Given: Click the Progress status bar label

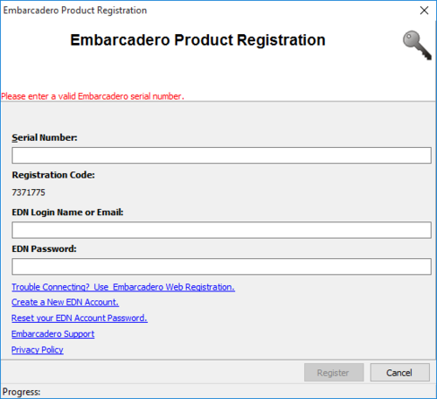Looking at the screenshot, I should [22, 392].
